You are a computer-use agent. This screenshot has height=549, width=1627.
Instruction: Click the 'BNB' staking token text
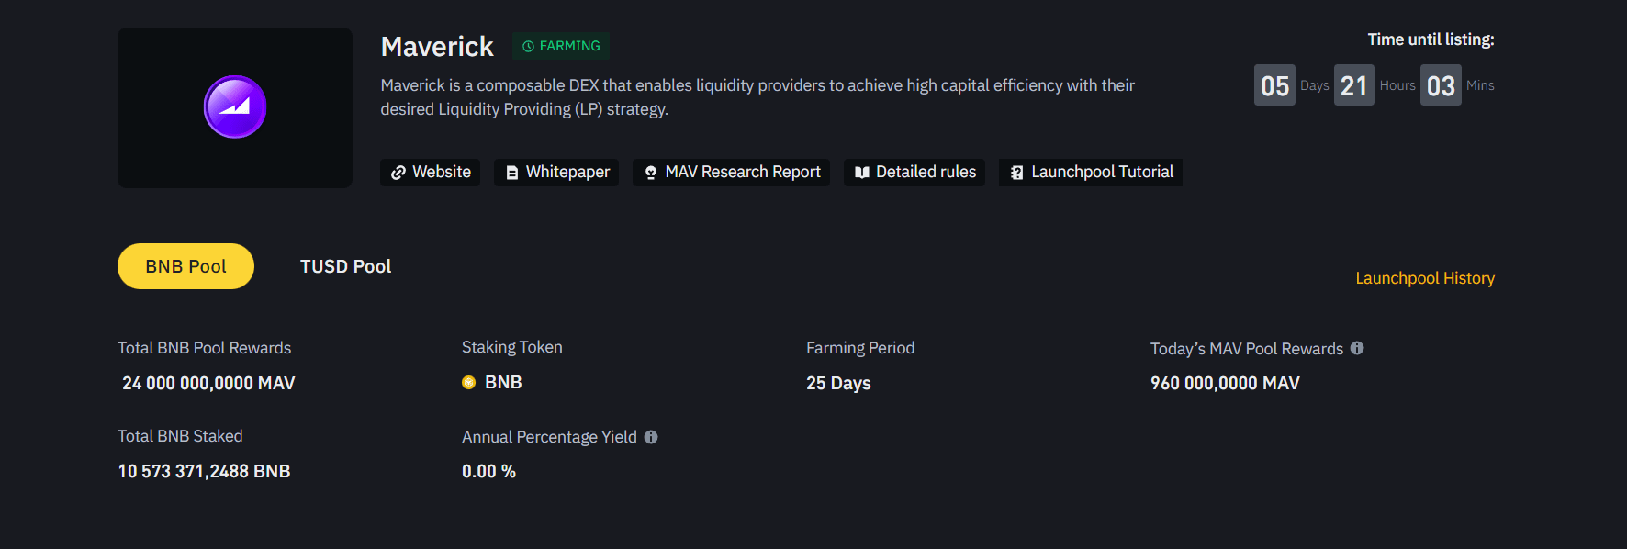(503, 383)
